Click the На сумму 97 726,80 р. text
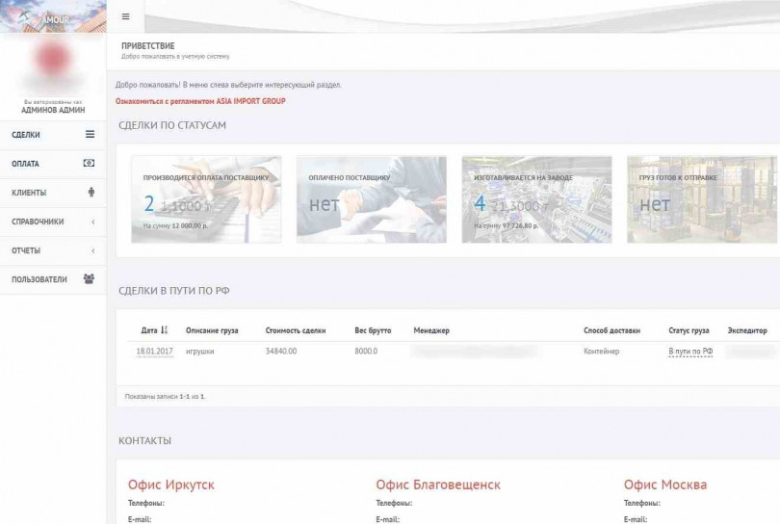The image size is (780, 524). (506, 226)
